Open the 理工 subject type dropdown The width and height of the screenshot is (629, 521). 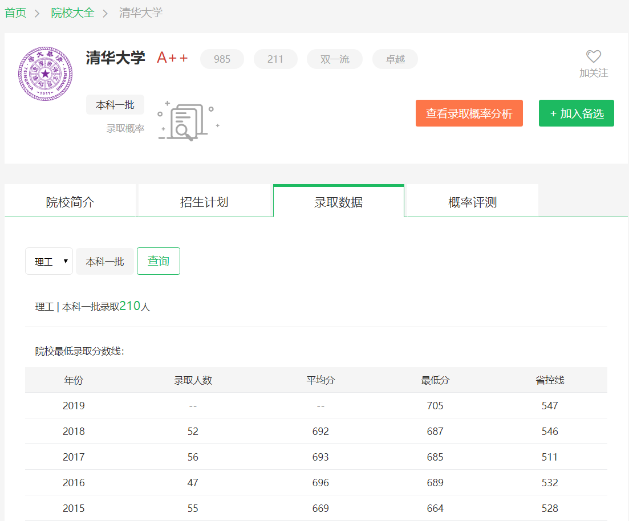[49, 261]
